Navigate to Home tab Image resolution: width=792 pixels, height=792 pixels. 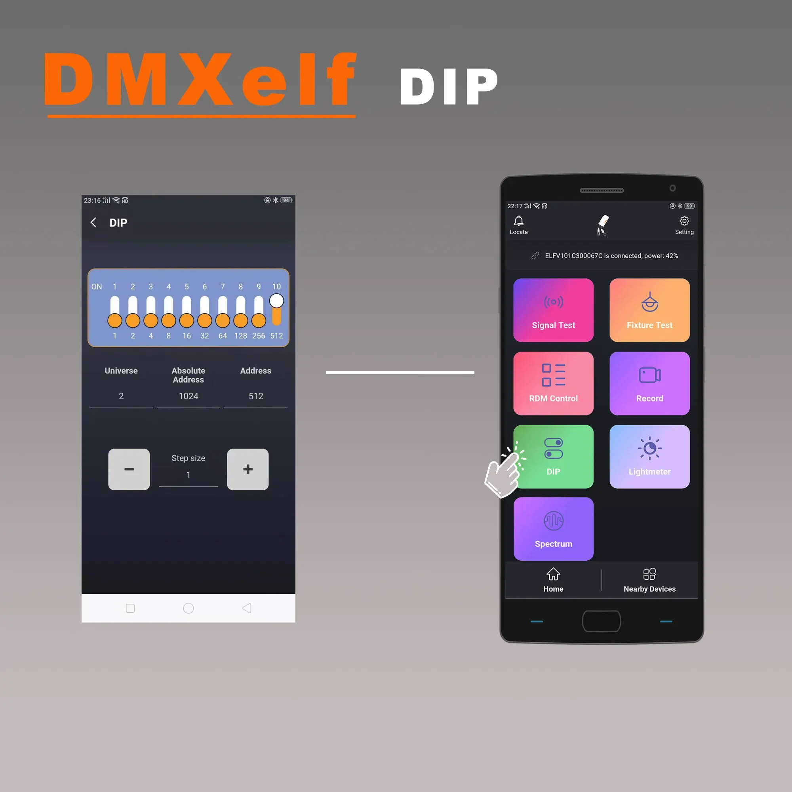tap(554, 580)
